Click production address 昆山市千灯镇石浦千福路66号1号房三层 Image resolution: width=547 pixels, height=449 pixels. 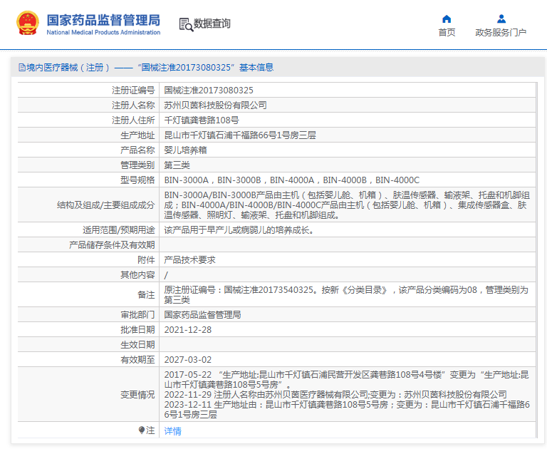240,135
